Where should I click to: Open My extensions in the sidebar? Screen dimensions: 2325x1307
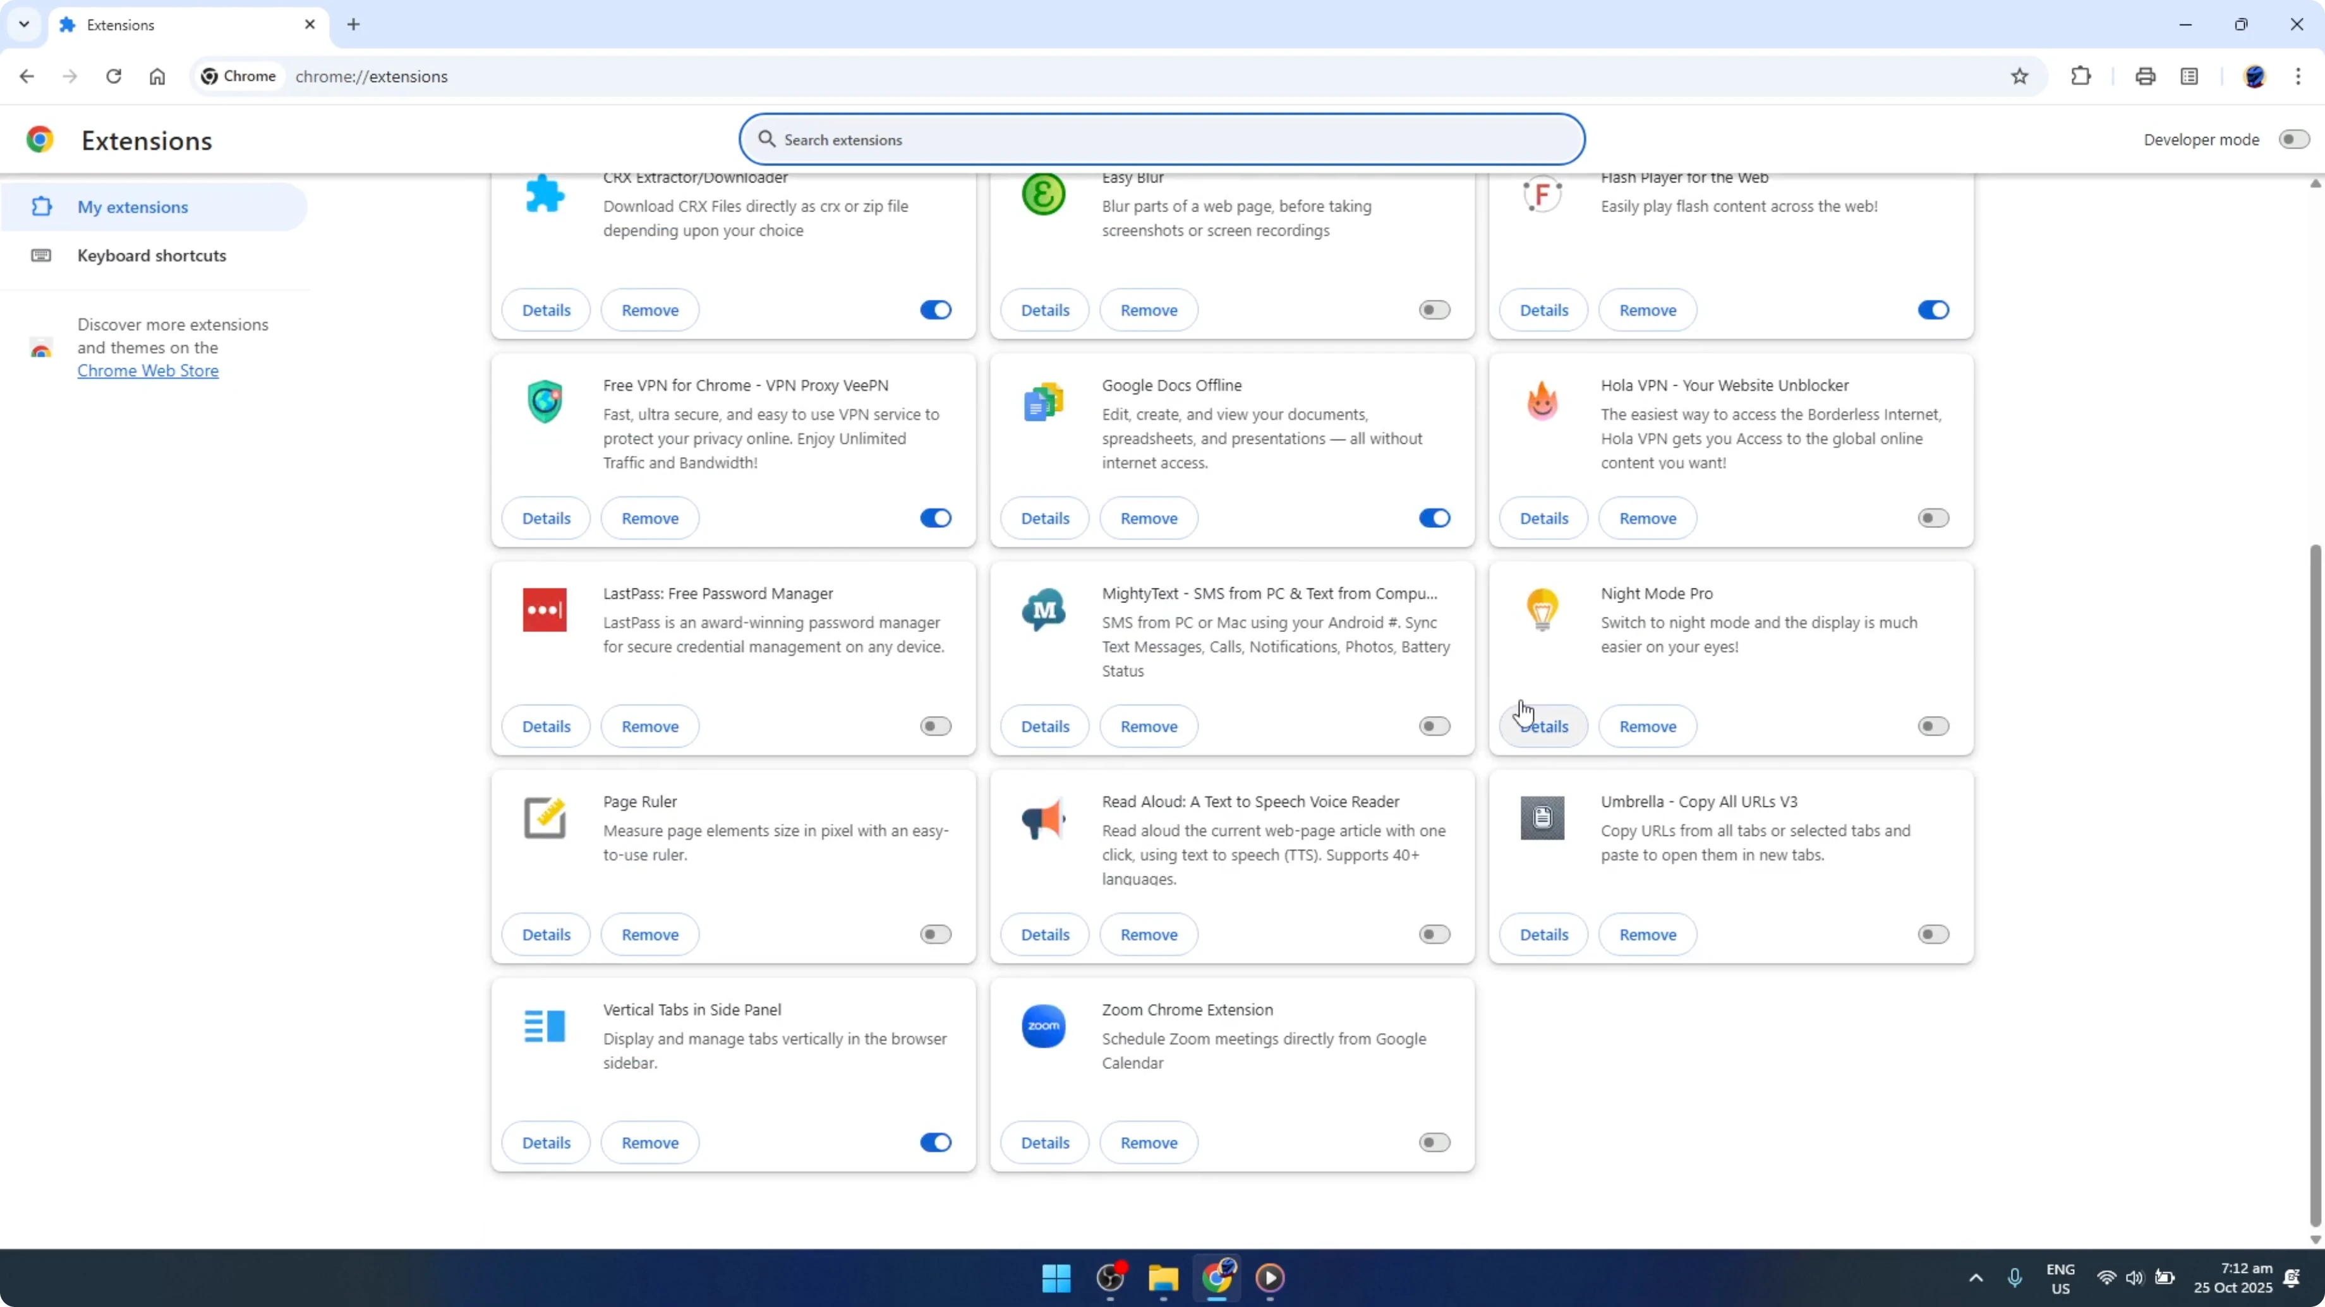coord(132,206)
